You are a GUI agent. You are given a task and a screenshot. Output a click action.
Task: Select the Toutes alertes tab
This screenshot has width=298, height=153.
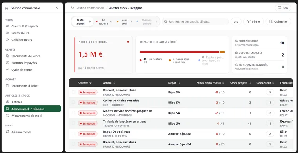(x=82, y=21)
